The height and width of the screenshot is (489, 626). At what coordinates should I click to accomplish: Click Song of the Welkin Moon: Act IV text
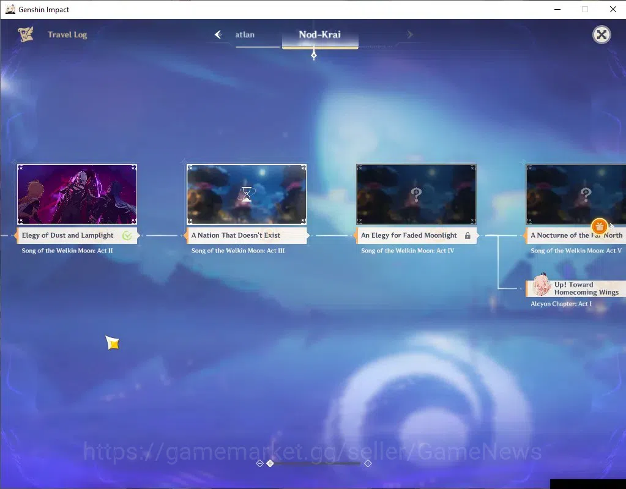coord(408,251)
